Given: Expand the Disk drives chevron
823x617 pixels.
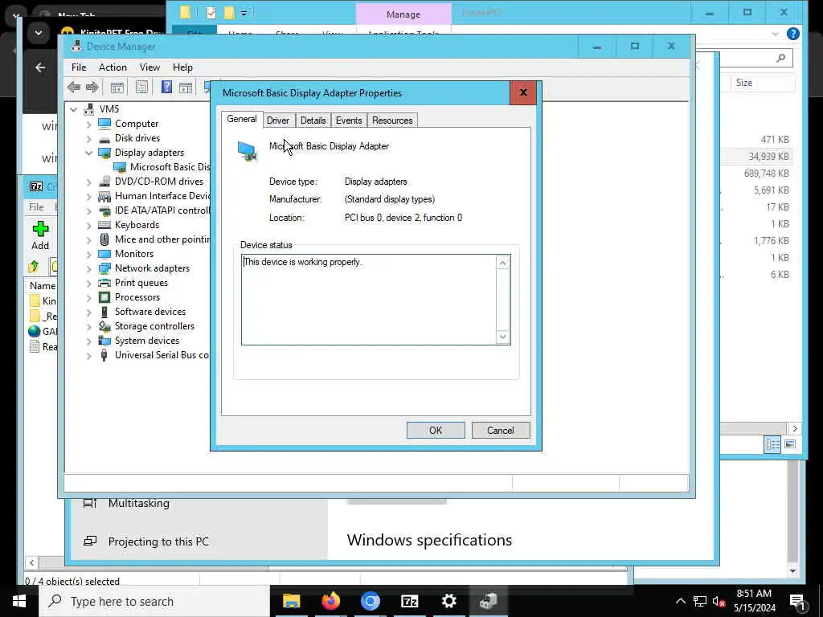Looking at the screenshot, I should [x=88, y=138].
